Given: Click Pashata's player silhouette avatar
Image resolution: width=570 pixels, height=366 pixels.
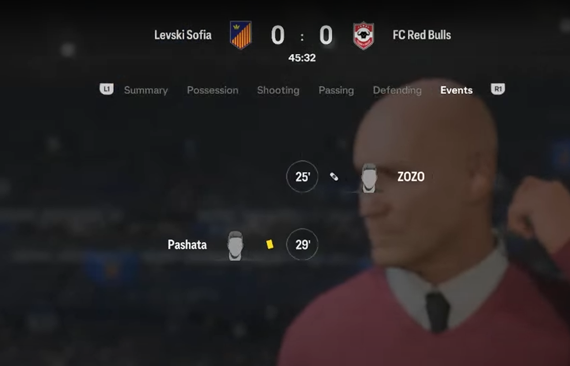Looking at the screenshot, I should click(235, 246).
